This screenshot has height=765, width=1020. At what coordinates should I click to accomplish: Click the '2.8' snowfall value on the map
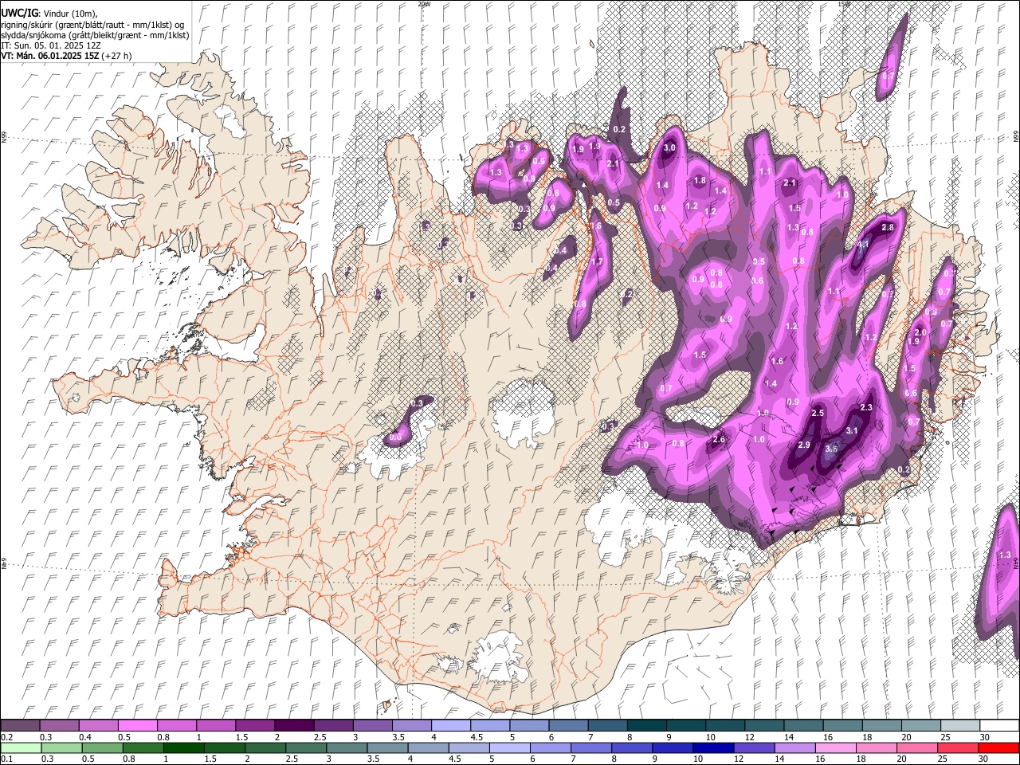click(x=888, y=228)
